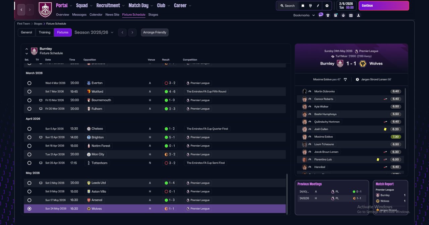Open the Season 2025/26 dropdown
This screenshot has height=225, width=429.
(x=94, y=32)
